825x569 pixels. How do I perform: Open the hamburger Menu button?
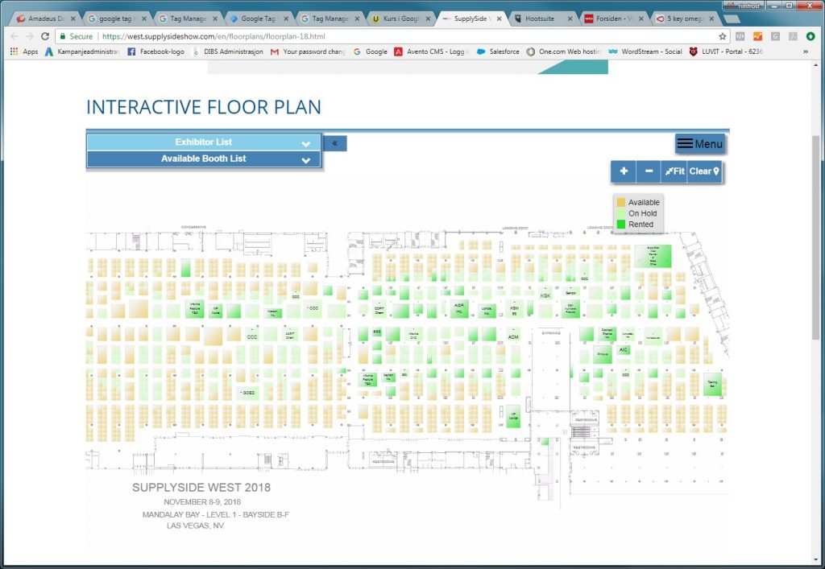coord(700,143)
